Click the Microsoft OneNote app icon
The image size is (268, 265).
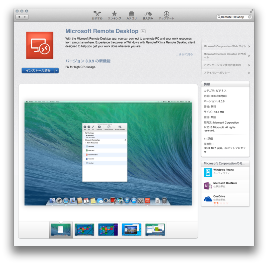click(x=208, y=186)
